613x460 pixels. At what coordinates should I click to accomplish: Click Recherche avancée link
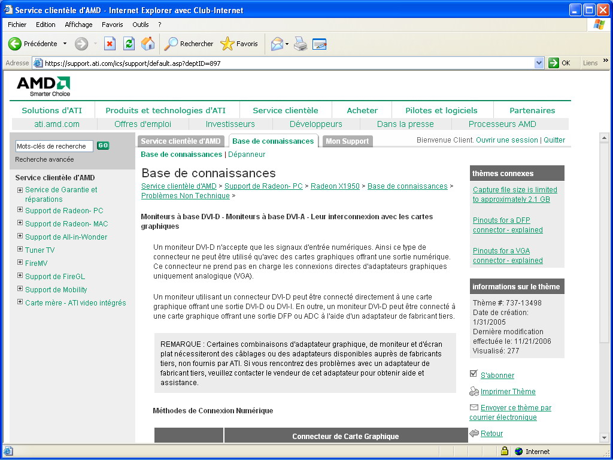[44, 159]
